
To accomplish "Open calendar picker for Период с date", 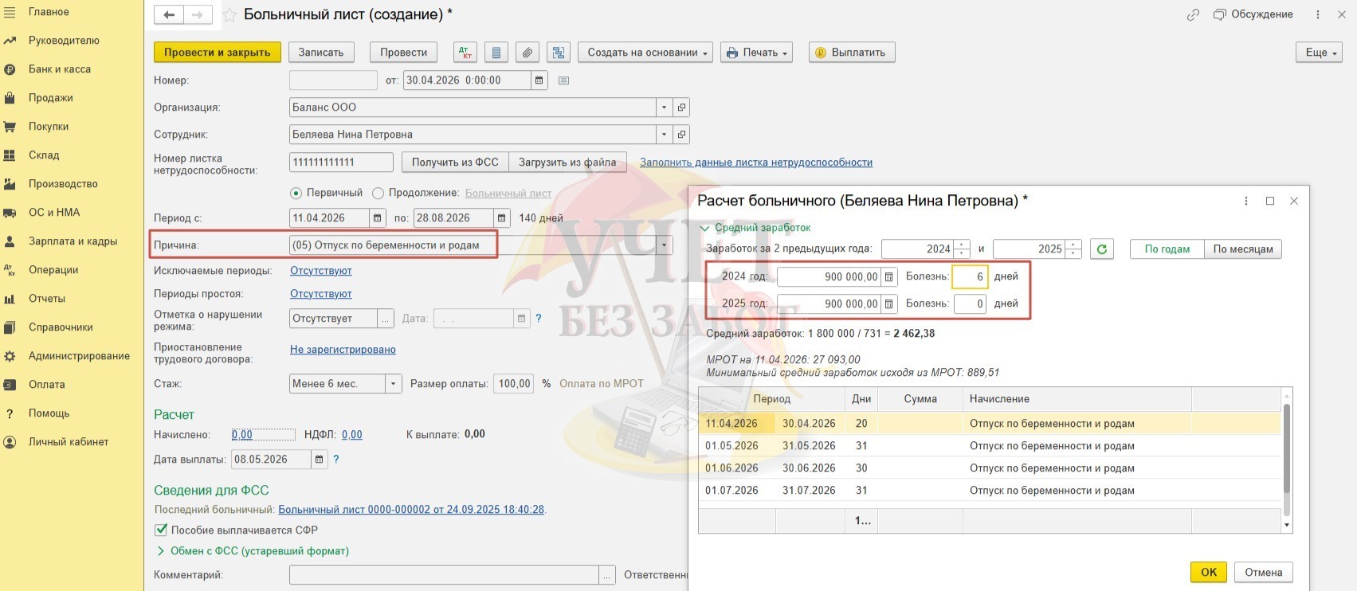I will coord(377,218).
